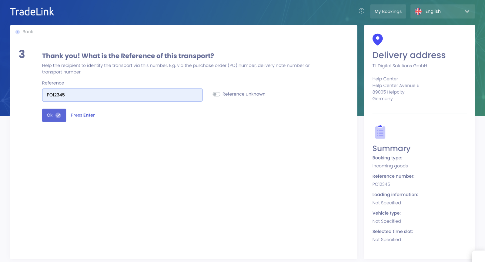Click the TradeLink logo
This screenshot has height=262, width=485.
pos(32,12)
